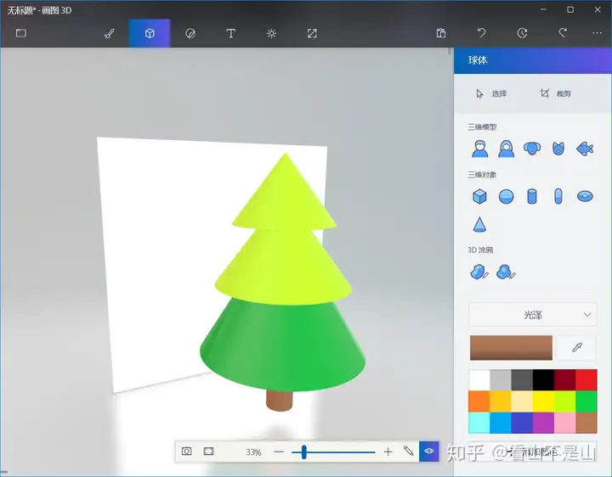The height and width of the screenshot is (477, 612).
Task: Select the Brushes tool tab
Action: 110,33
